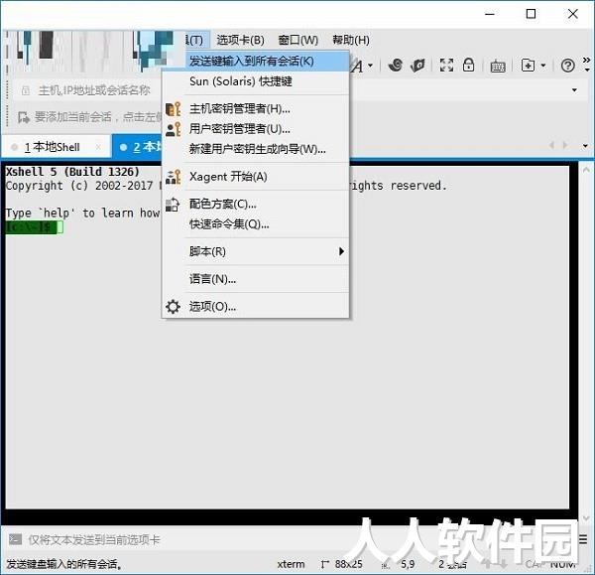This screenshot has height=575, width=595.
Task: Click the Xagent folder toolbar icon
Action: tap(417, 66)
